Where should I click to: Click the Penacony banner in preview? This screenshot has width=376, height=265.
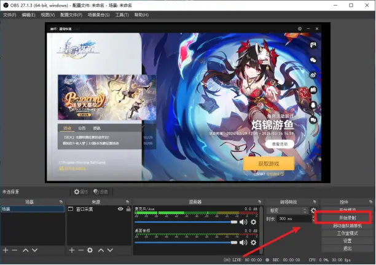pyautogui.click(x=107, y=97)
